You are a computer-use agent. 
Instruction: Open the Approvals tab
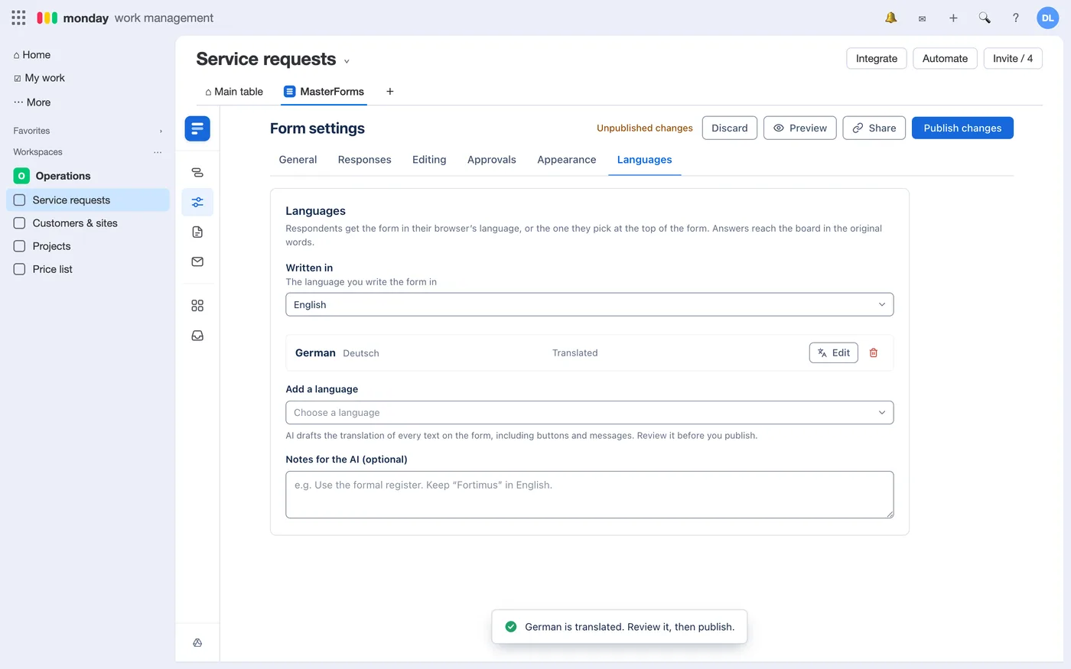click(492, 160)
